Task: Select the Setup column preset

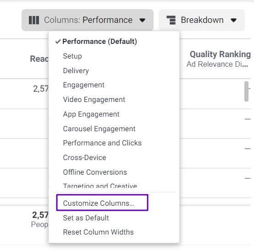Action: coord(72,56)
